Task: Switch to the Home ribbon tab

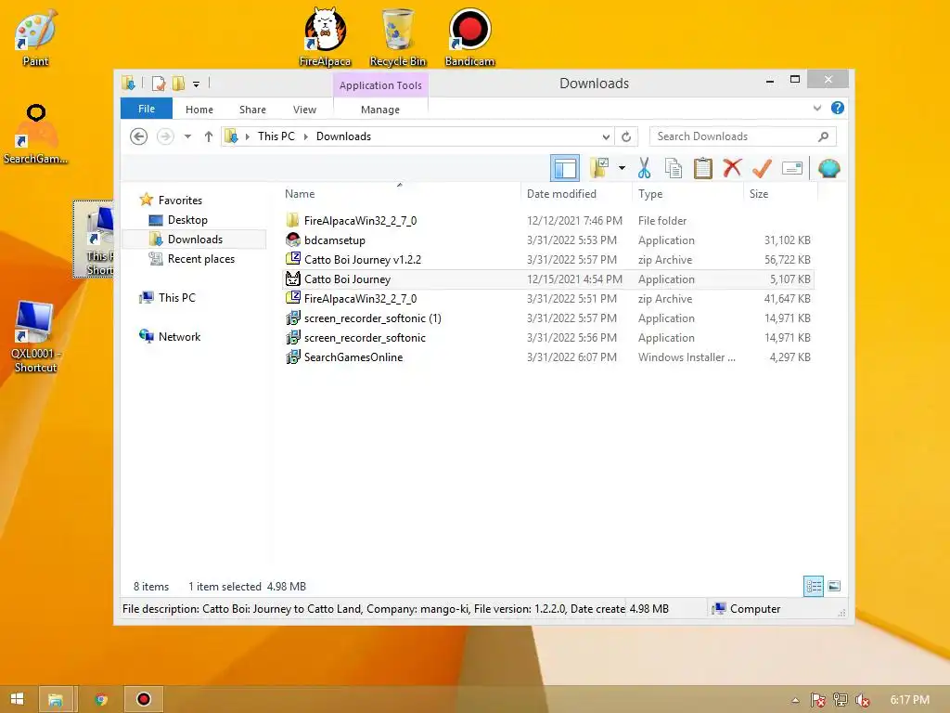Action: (x=199, y=110)
